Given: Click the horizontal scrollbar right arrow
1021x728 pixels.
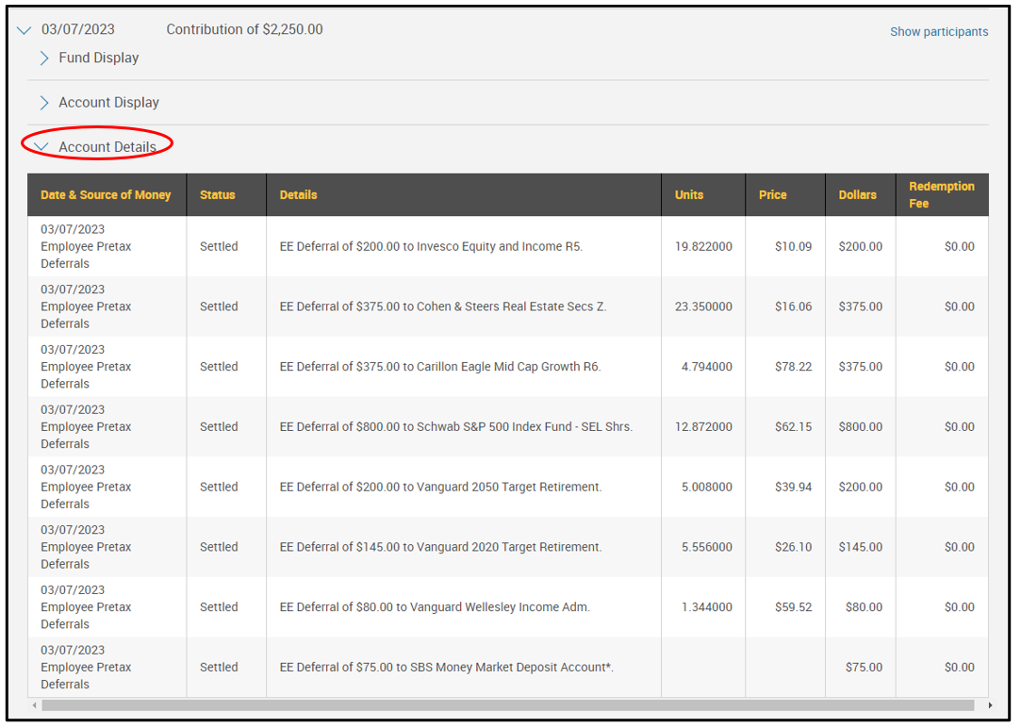Looking at the screenshot, I should click(x=990, y=705).
